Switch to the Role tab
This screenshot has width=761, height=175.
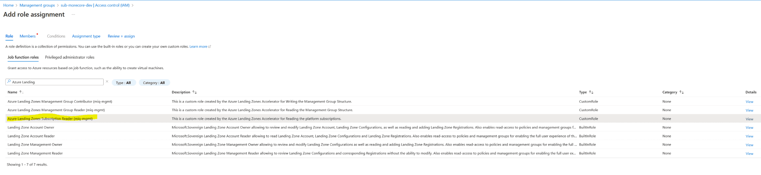9,36
